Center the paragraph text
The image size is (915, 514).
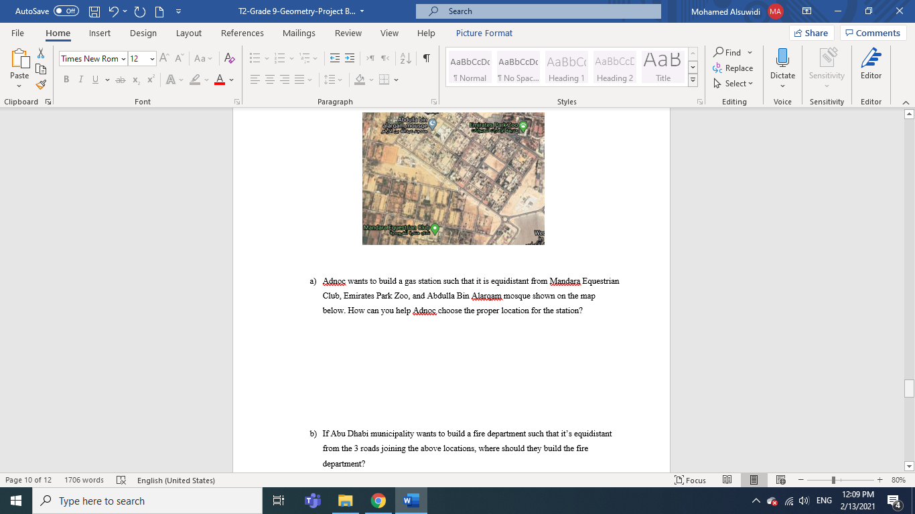tap(270, 80)
